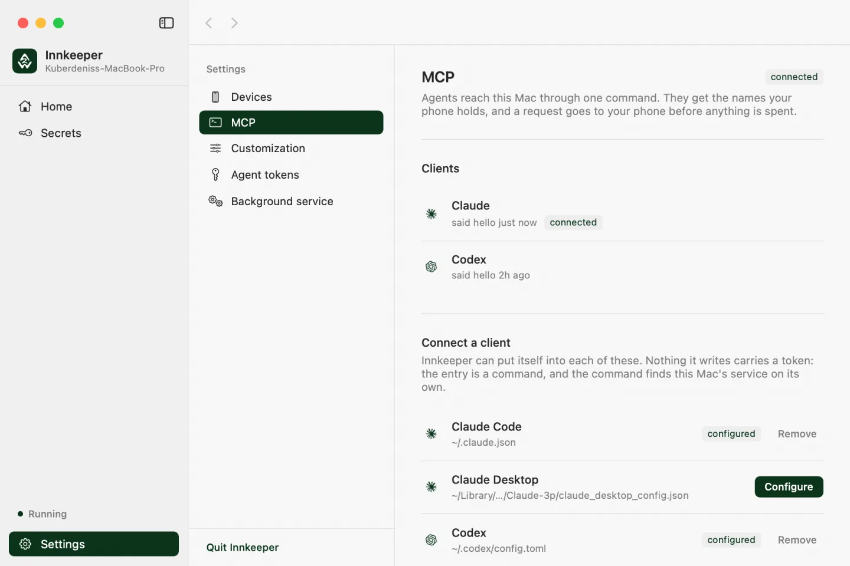Click the ~/.codex/config.toml path
The height and width of the screenshot is (566, 850).
(499, 549)
